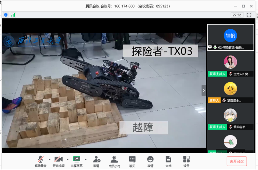Click muted mic icon beside 主持人B

click(x=230, y=74)
